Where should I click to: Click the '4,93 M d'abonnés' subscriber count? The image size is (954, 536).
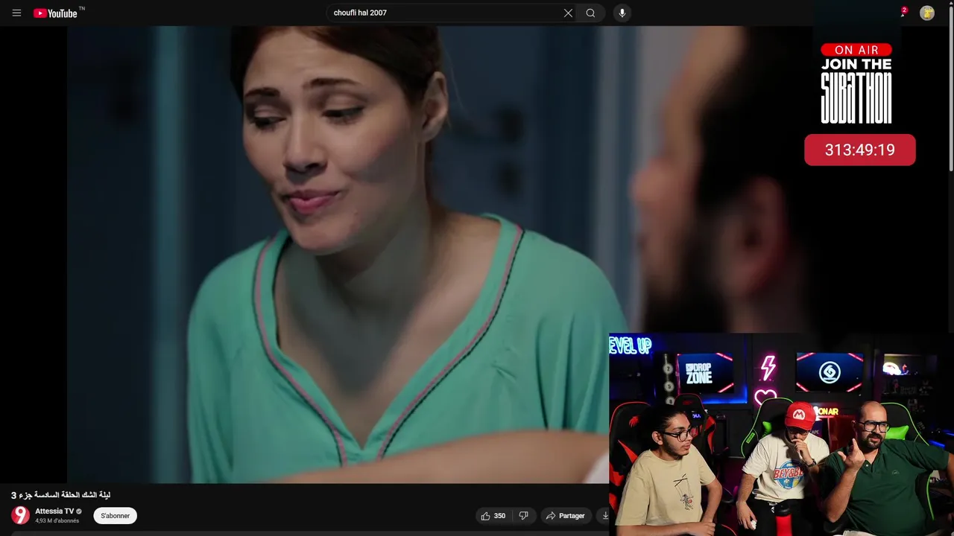tap(57, 521)
